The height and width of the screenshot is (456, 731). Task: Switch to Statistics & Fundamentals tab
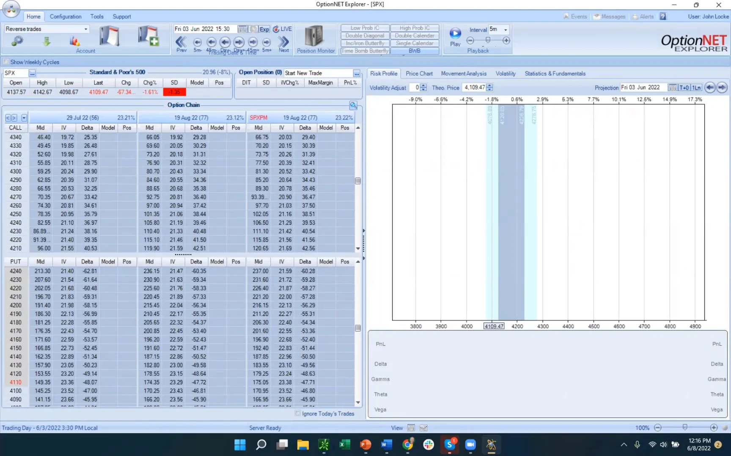coord(555,73)
